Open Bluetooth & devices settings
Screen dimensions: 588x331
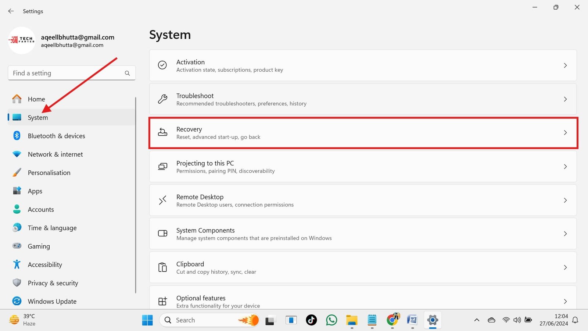pyautogui.click(x=56, y=136)
